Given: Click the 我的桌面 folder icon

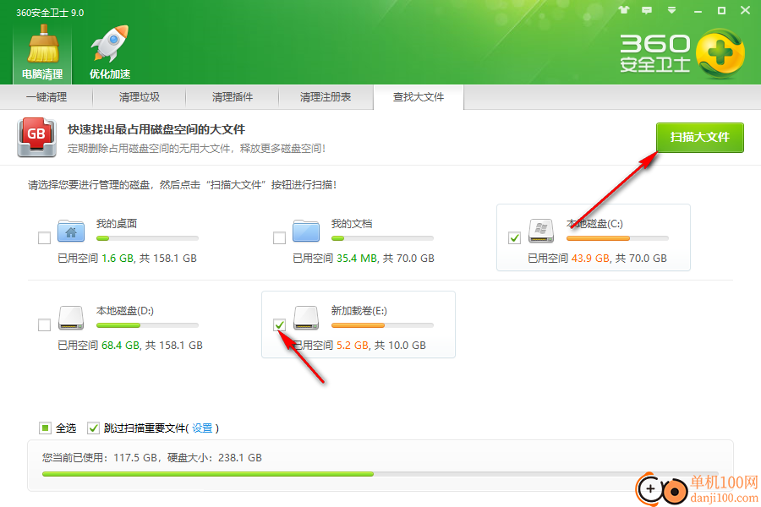Looking at the screenshot, I should [x=71, y=231].
